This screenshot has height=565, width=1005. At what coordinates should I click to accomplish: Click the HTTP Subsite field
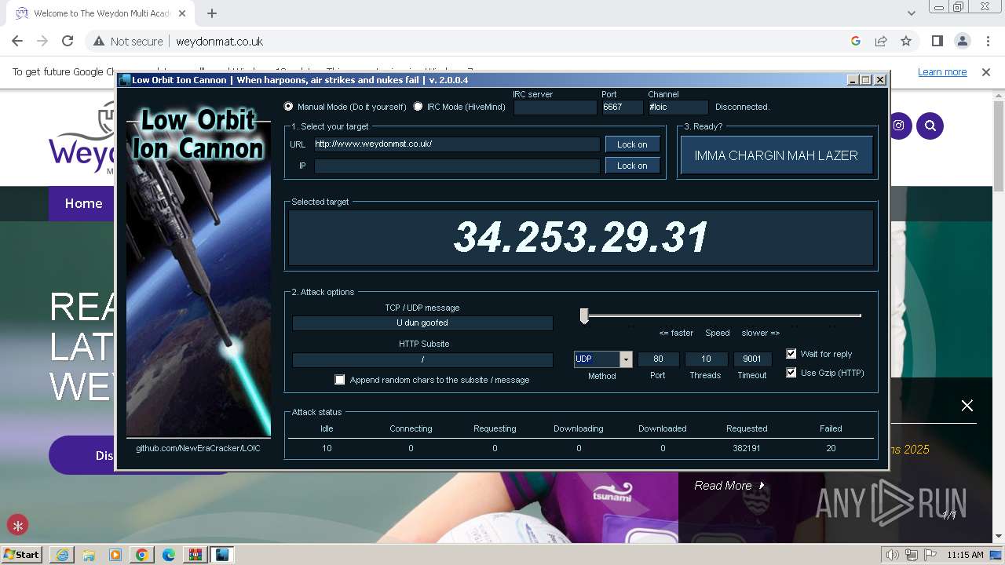point(422,359)
